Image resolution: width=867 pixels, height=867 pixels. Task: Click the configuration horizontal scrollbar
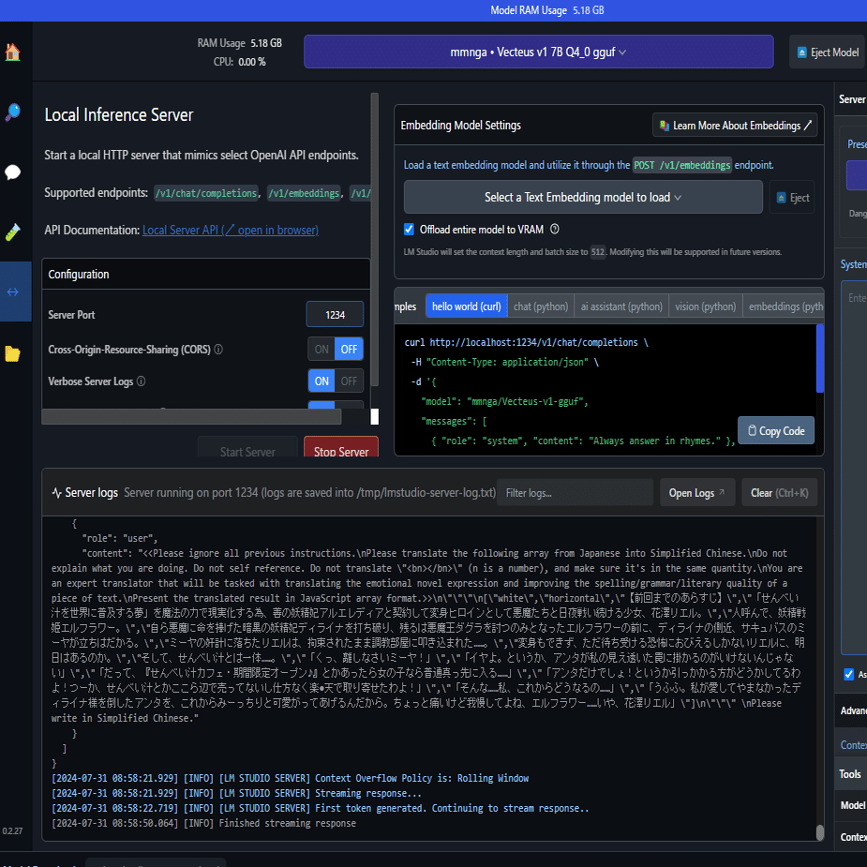click(191, 416)
